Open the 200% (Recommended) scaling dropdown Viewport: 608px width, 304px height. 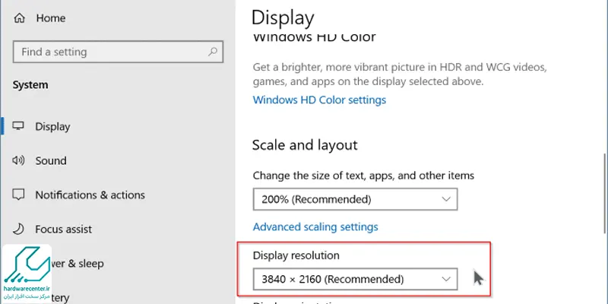click(x=355, y=199)
